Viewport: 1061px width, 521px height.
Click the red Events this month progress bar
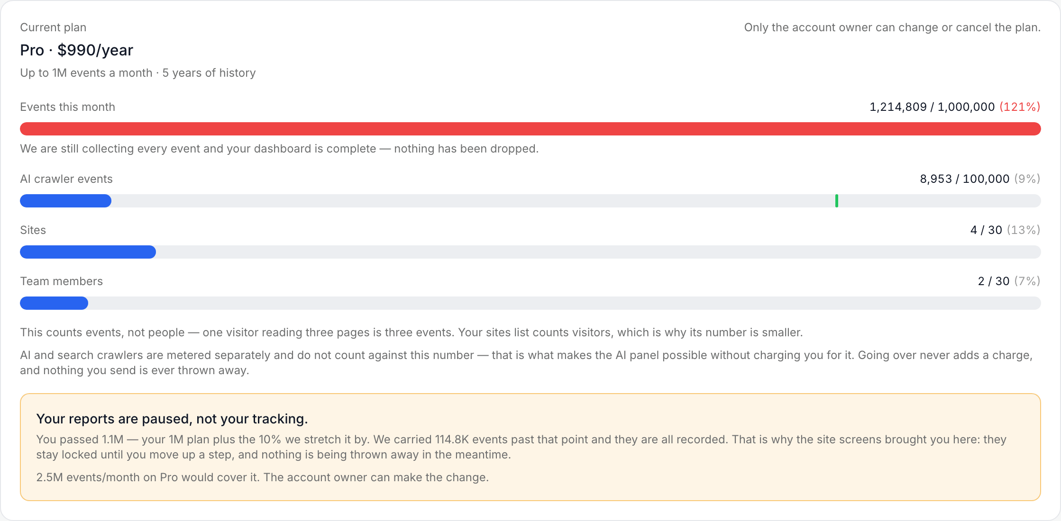(530, 129)
